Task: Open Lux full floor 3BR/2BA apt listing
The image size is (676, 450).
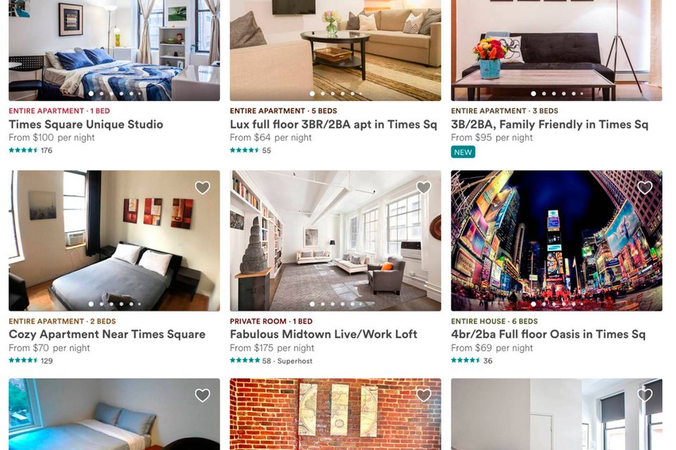Action: click(333, 124)
